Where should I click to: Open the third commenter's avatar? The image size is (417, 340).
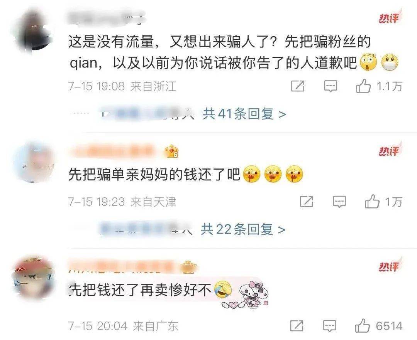(34, 278)
